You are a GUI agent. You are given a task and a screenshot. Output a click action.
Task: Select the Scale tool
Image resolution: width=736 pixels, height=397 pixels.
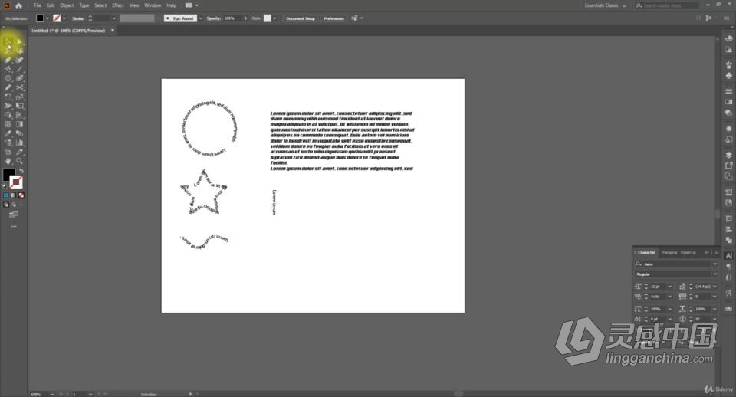pyautogui.click(x=20, y=97)
